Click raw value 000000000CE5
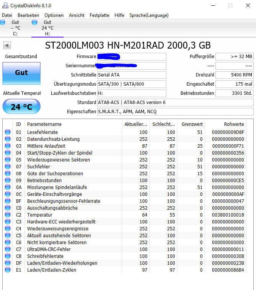 click(228, 181)
